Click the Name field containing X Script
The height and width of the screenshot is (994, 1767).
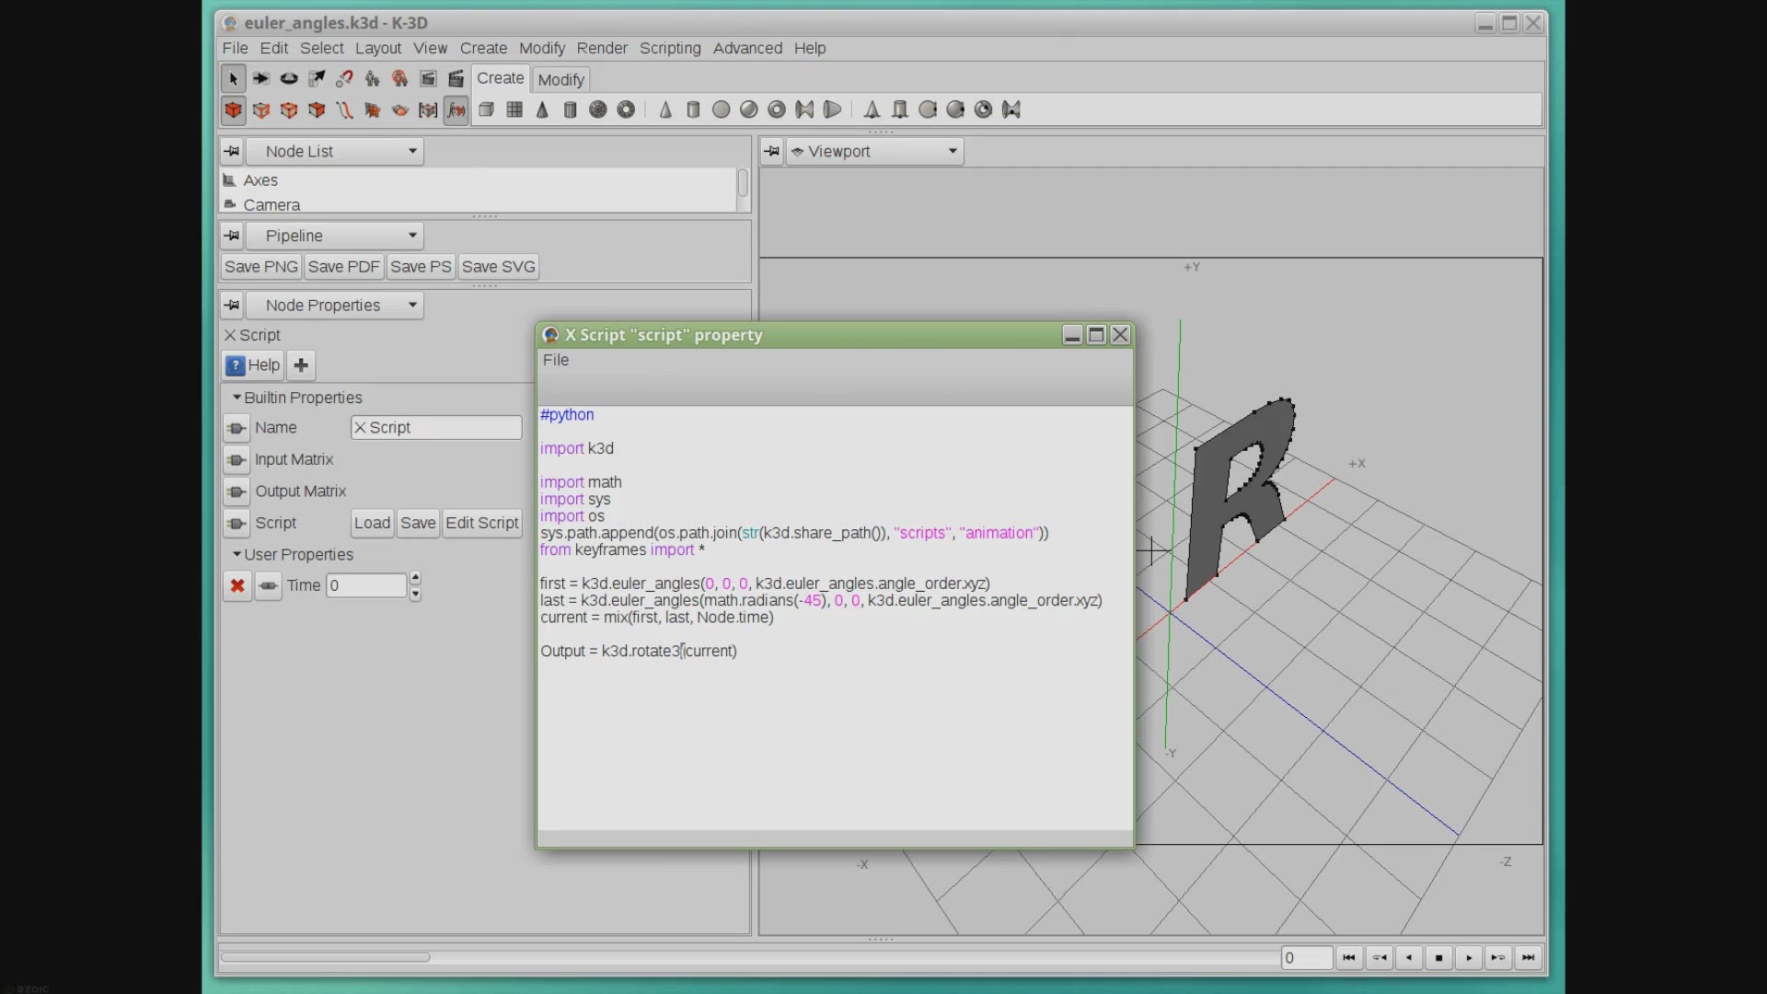[x=436, y=428]
